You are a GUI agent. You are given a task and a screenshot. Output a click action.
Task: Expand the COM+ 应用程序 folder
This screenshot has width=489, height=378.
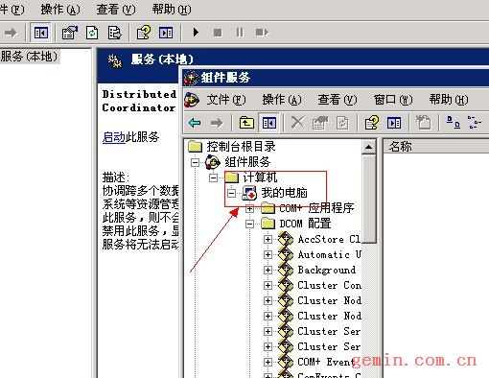[250, 209]
